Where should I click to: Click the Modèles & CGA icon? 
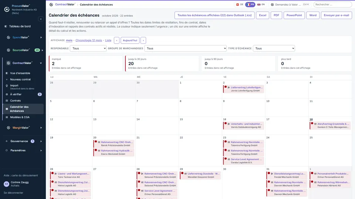(x=7, y=117)
